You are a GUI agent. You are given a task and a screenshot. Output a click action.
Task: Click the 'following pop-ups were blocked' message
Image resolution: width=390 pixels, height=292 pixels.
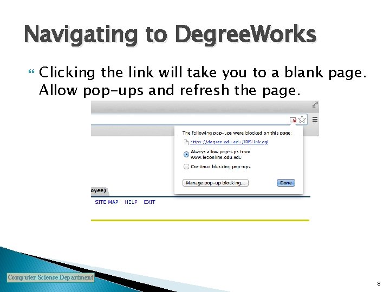tap(237, 133)
